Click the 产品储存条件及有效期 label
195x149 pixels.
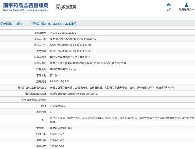click(34, 100)
